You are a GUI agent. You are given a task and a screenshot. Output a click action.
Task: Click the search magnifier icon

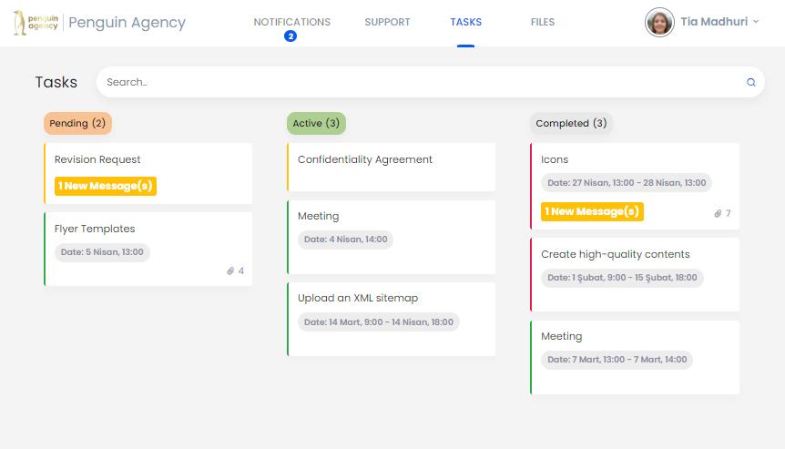click(751, 82)
